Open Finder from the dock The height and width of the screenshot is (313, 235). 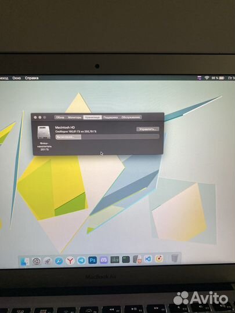pos(25,261)
